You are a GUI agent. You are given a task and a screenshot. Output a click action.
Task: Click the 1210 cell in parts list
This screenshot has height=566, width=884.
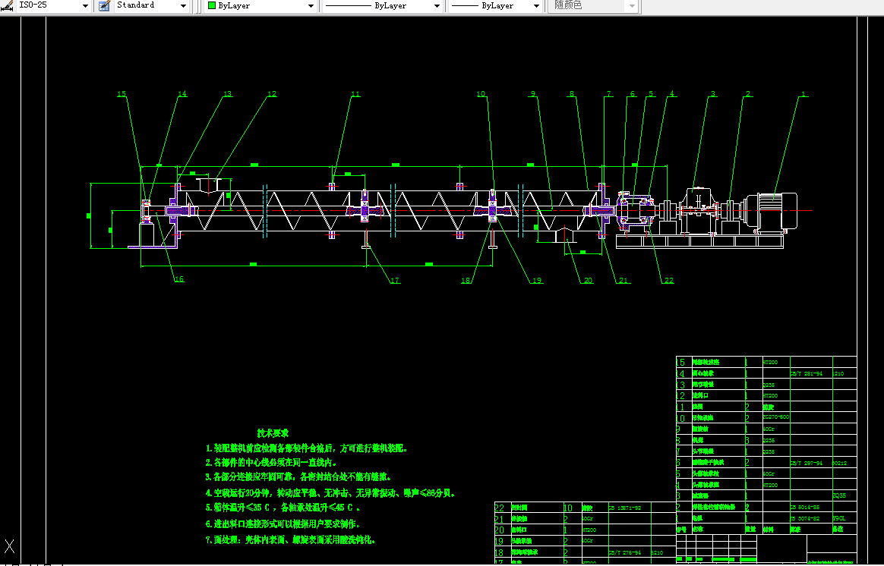tap(839, 373)
